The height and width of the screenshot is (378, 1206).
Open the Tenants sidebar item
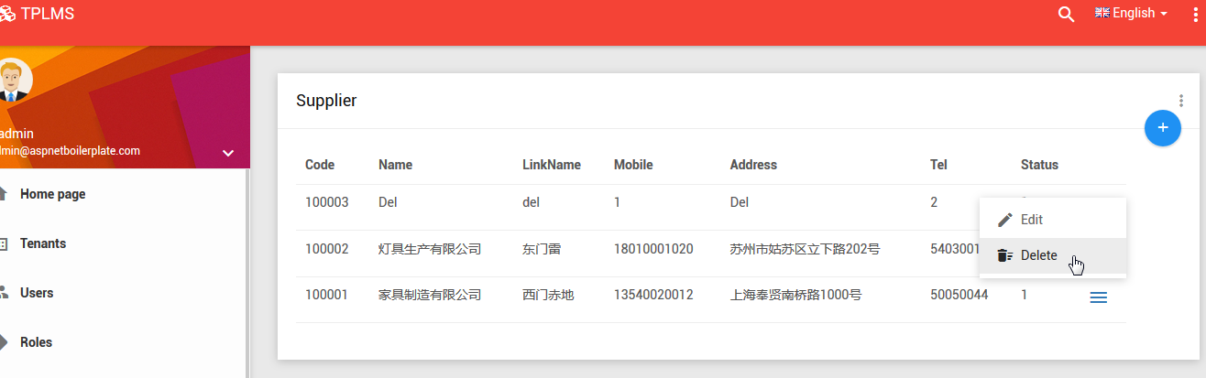[x=124, y=243]
